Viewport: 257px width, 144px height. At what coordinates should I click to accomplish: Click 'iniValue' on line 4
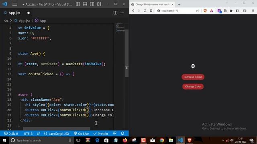(33, 28)
